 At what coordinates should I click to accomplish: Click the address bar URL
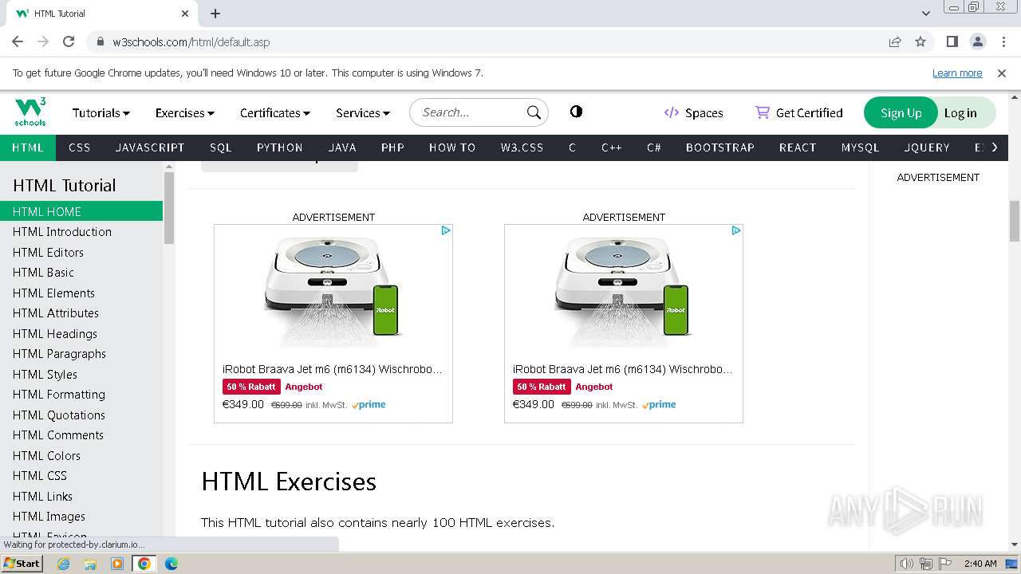[x=191, y=41]
